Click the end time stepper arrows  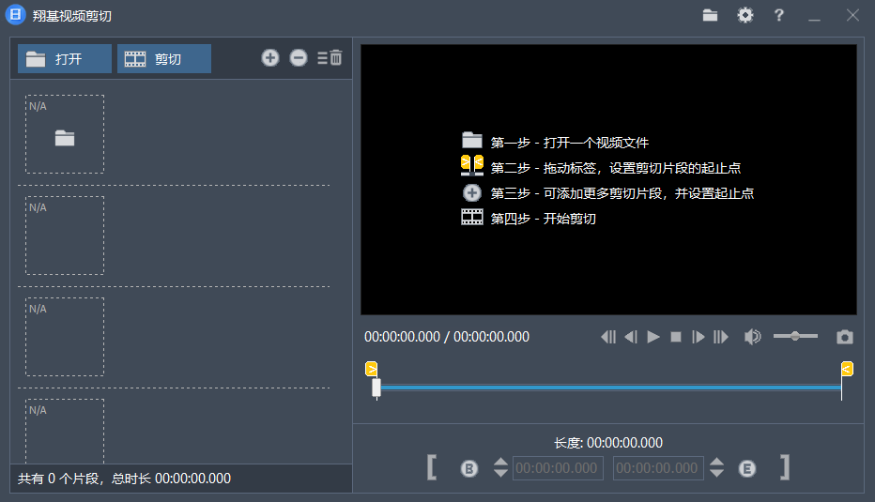click(717, 468)
